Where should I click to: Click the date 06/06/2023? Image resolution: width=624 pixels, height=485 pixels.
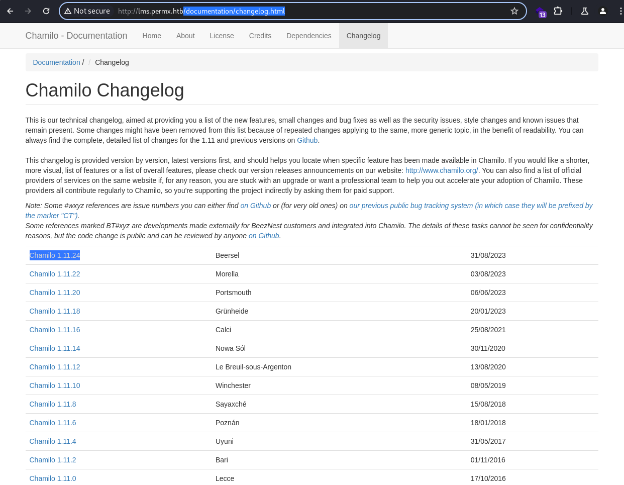488,293
